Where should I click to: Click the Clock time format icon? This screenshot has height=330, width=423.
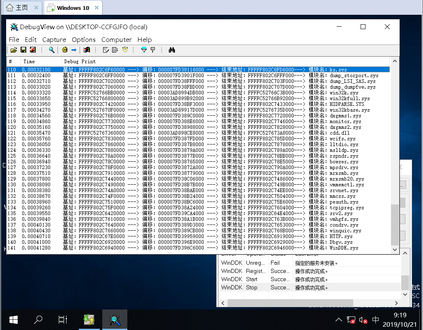point(125,50)
